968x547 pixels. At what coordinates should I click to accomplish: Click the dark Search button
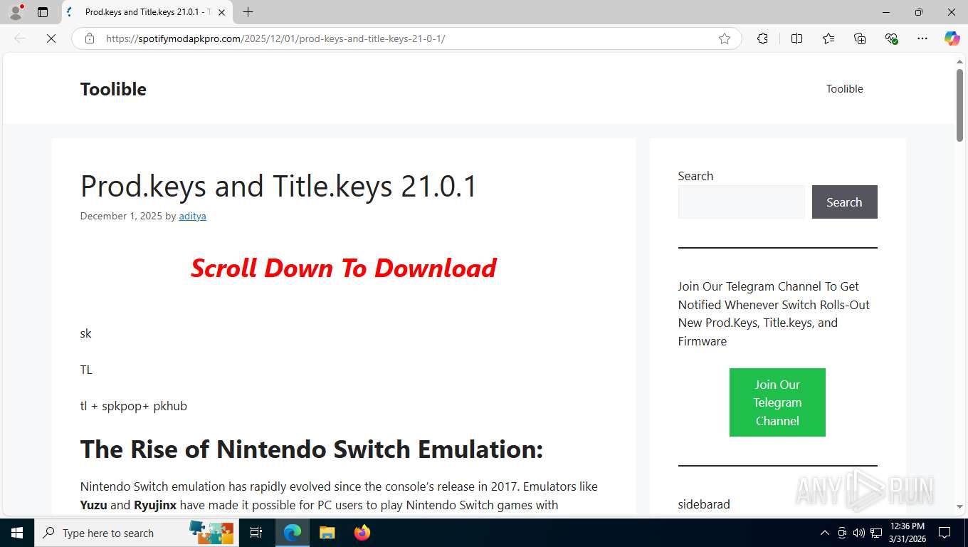[x=844, y=202]
